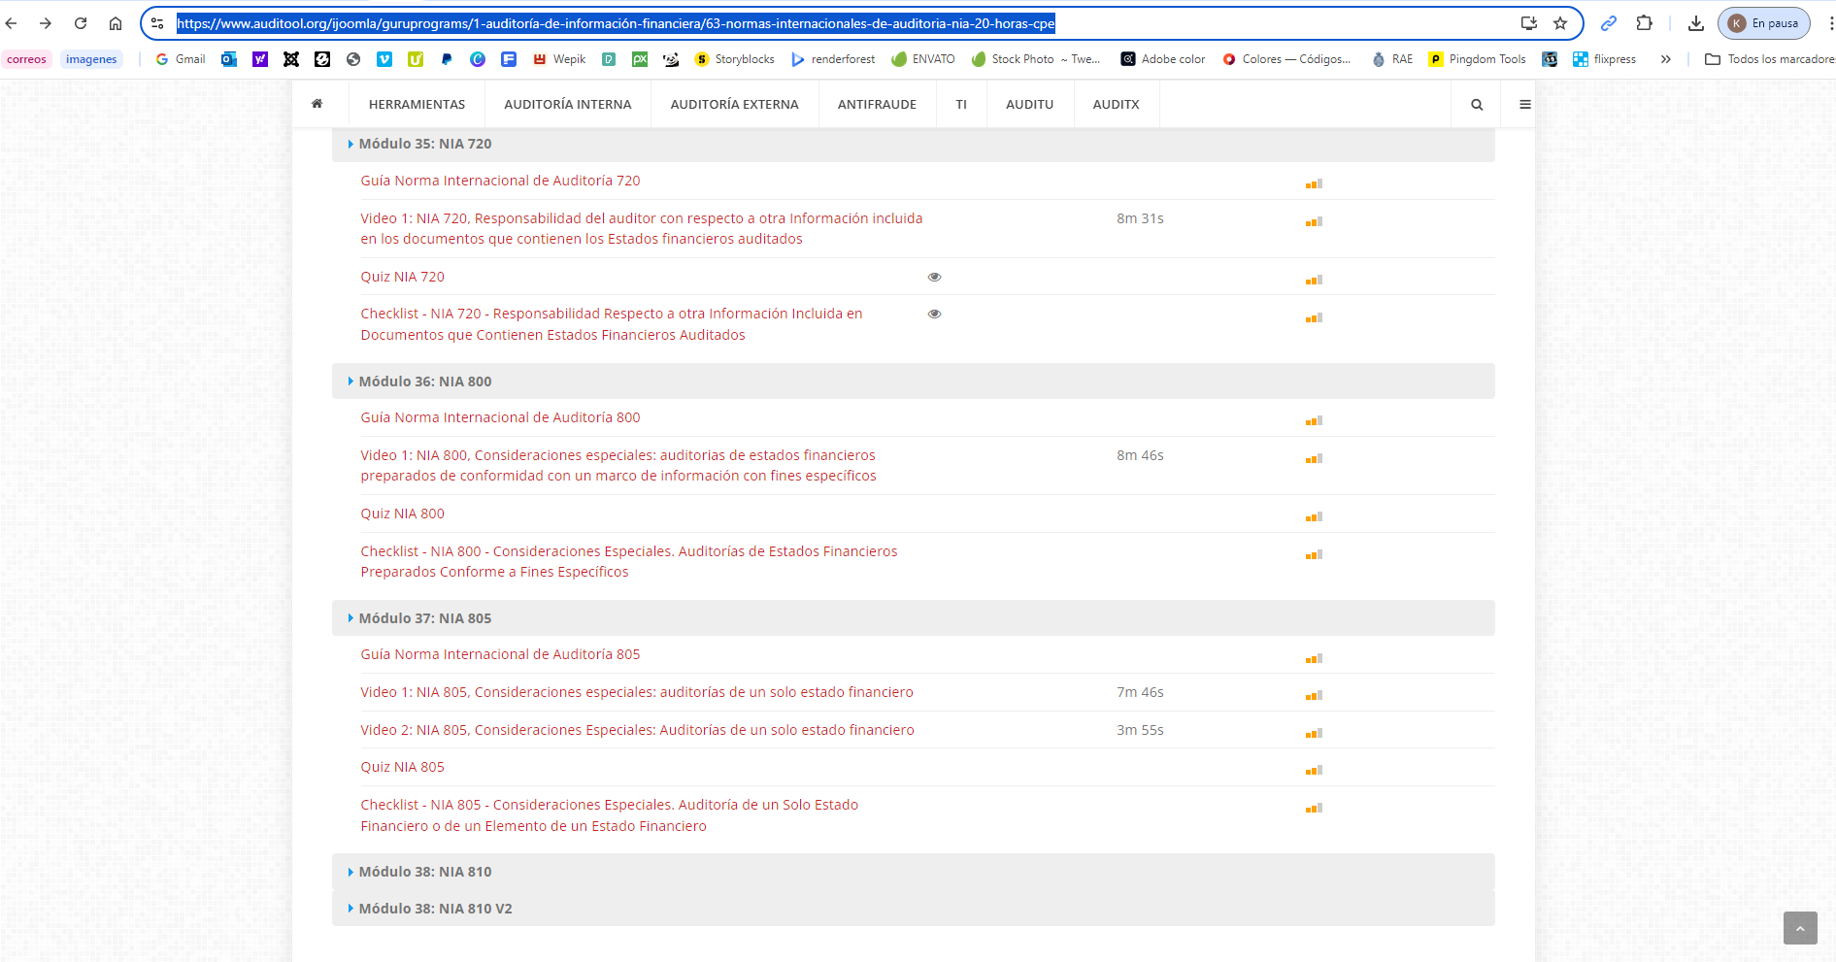This screenshot has height=962, width=1836.
Task: Click the eye icon beside Checklist NIA 720
Action: (934, 314)
